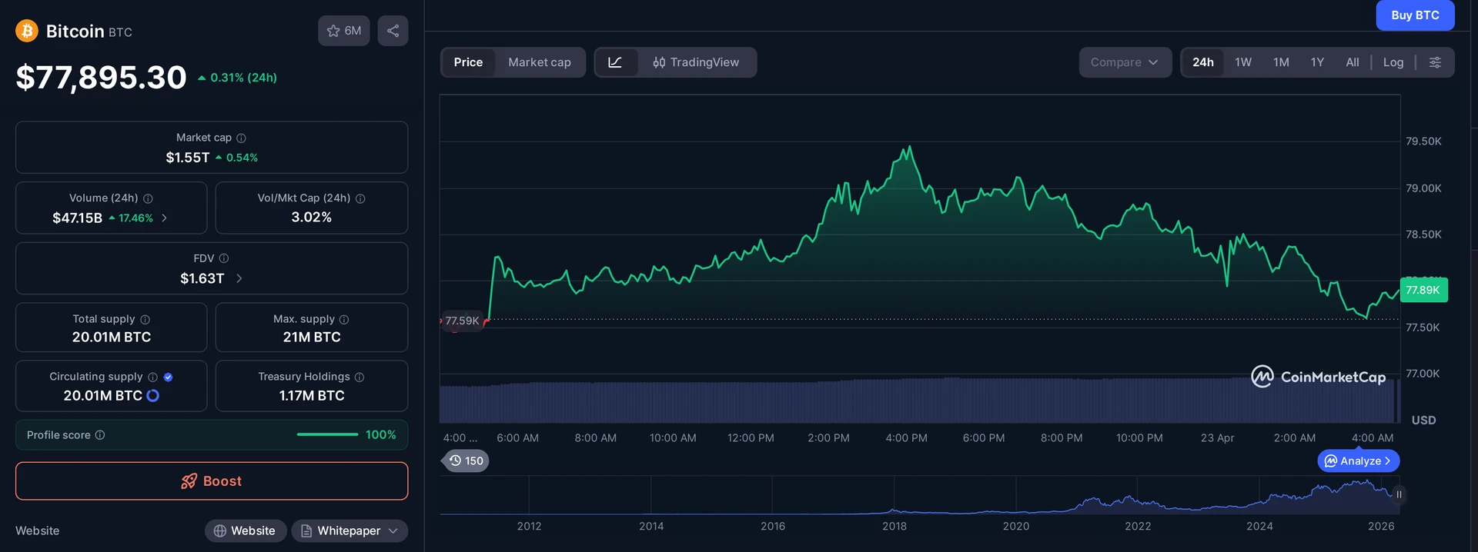The height and width of the screenshot is (552, 1478).
Task: Click the Boost button
Action: coord(212,481)
